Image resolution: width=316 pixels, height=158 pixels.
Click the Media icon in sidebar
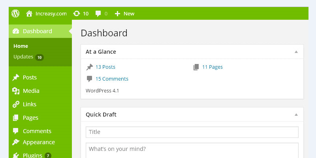coord(16,91)
